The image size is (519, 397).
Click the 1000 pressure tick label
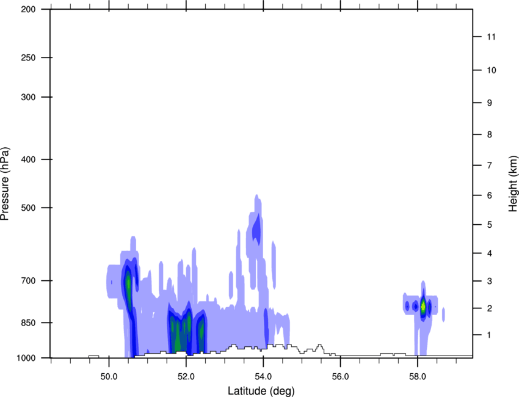point(26,358)
